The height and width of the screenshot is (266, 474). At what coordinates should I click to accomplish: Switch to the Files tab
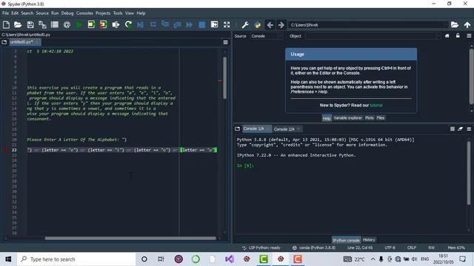[x=380, y=118]
